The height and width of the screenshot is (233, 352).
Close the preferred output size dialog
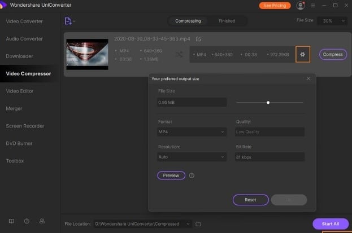click(308, 78)
